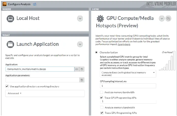The image size is (177, 116).
Task: Toggle the lower Trace GPU Programming APIs checkbox
Action: click(102, 113)
